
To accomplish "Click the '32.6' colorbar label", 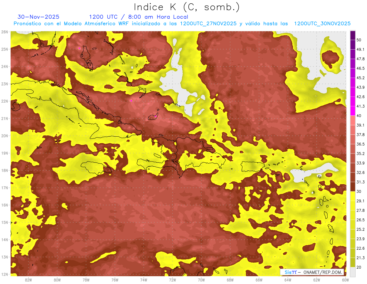I will click(360, 172).
